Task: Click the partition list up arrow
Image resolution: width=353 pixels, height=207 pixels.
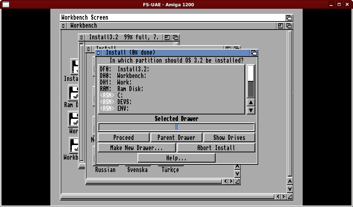Action: (251, 103)
